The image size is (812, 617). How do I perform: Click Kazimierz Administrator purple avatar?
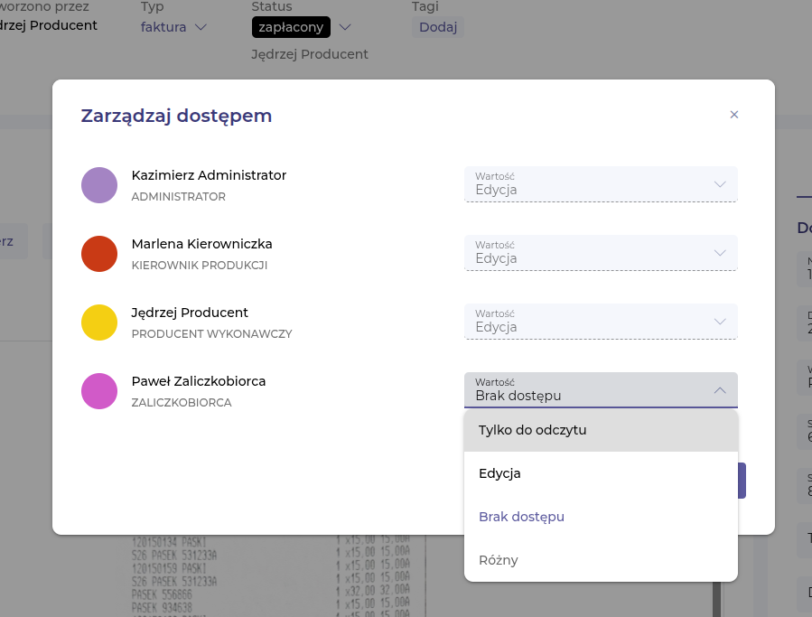(99, 185)
